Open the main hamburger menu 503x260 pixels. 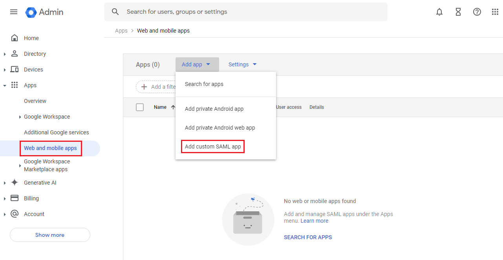pyautogui.click(x=14, y=12)
